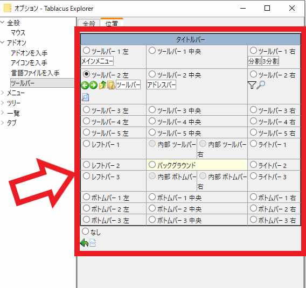Select the ツールバー 5 中央 radio button

152,132
